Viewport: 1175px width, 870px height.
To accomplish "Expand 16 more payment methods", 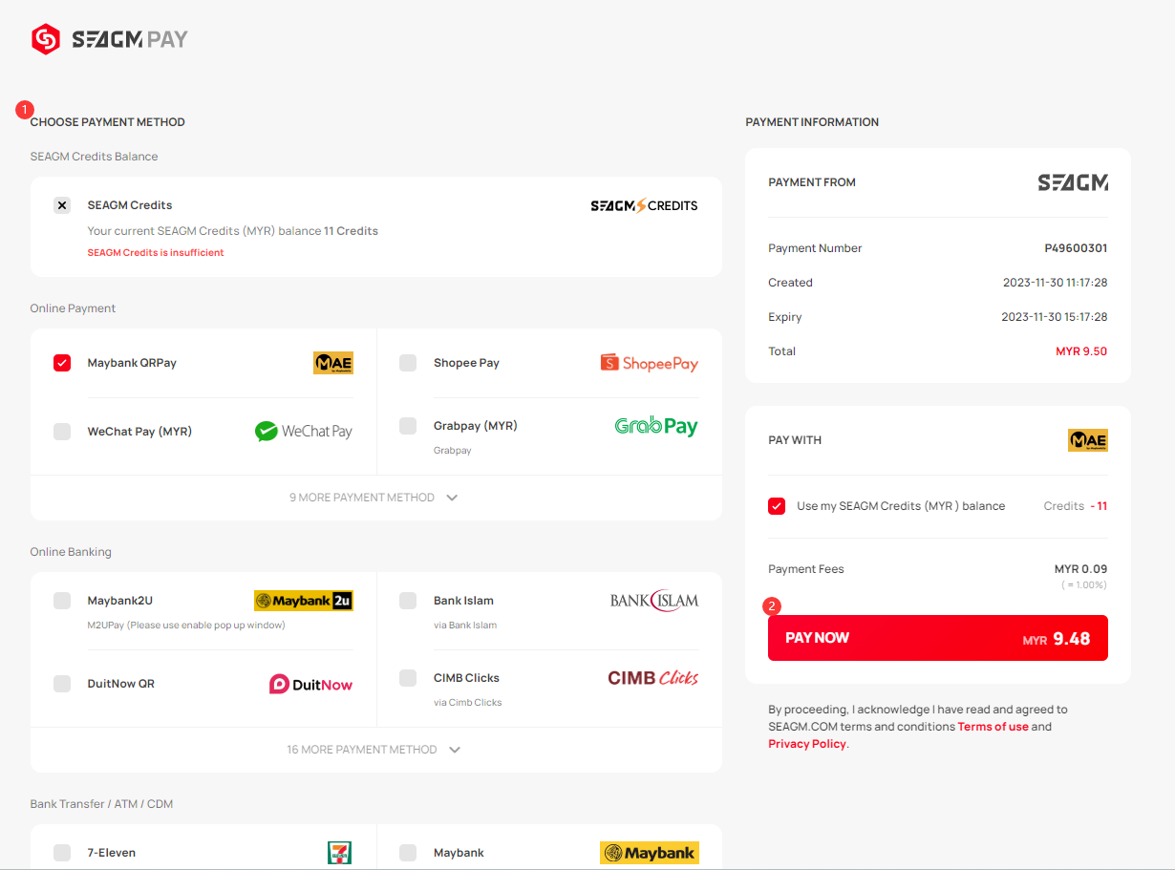I will pos(374,750).
